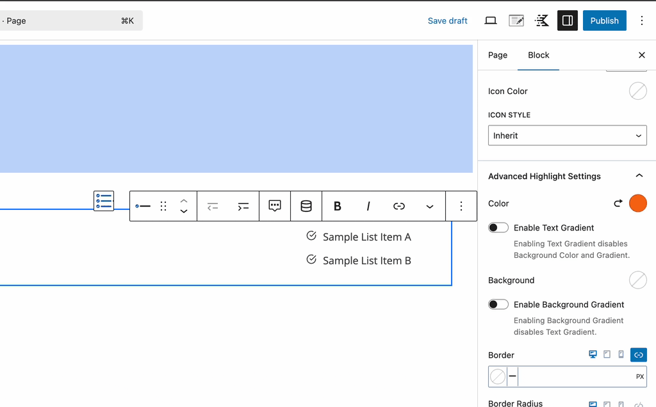Screen dimensions: 656x407
Task: Click the orange highlight Color swatch
Action: tap(638, 203)
